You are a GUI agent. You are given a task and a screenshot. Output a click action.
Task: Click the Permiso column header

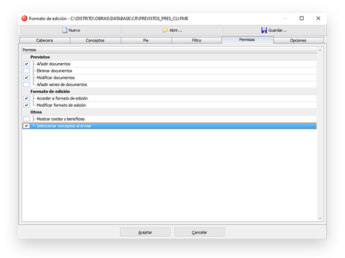point(29,50)
